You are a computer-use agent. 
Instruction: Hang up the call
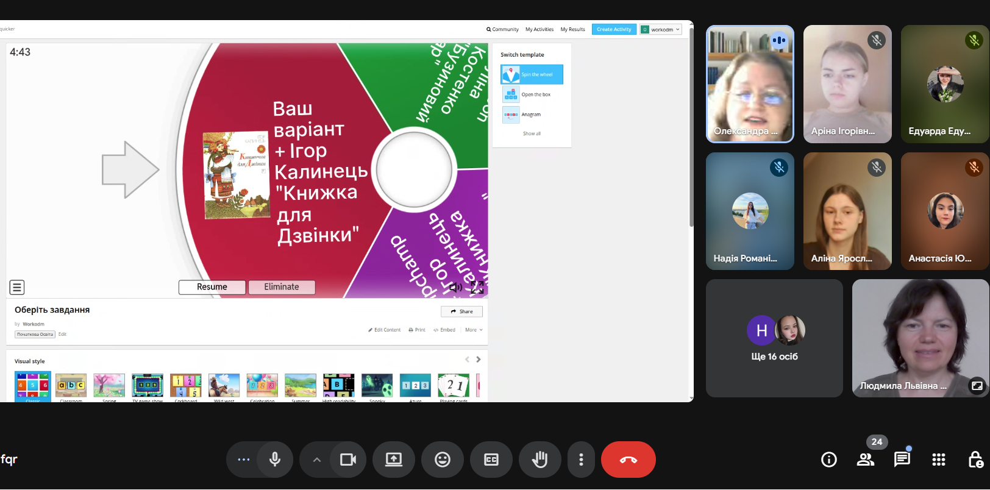(x=628, y=460)
